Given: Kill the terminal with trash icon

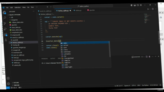Looking at the screenshot, I should pyautogui.click(x=149, y=57).
